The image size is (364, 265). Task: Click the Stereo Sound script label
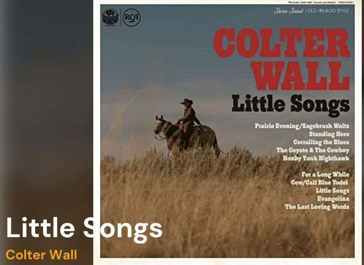(289, 11)
